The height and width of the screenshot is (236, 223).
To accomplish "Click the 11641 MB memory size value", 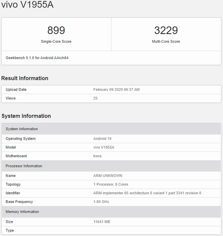I will pyautogui.click(x=102, y=222).
